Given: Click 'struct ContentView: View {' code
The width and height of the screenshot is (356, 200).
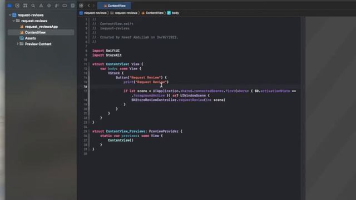Looking at the screenshot, I should pyautogui.click(x=117, y=64).
